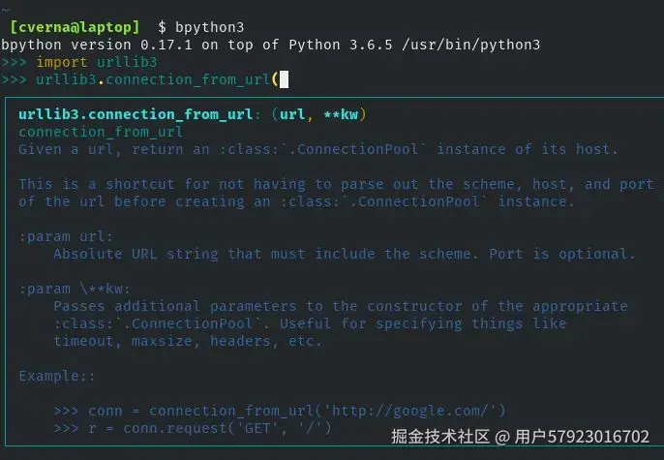Click the bpython version info line
The height and width of the screenshot is (460, 664).
271,44
